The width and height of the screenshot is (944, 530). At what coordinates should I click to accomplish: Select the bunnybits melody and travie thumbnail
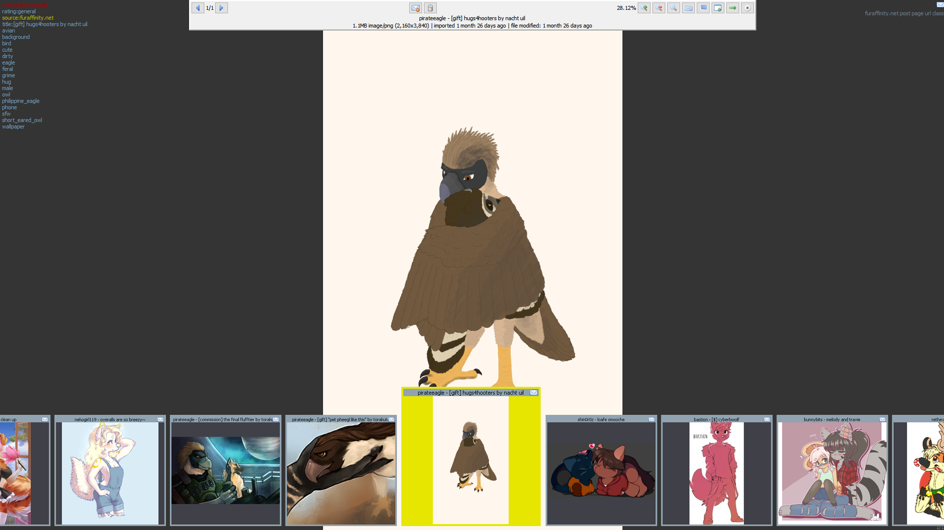click(x=832, y=470)
